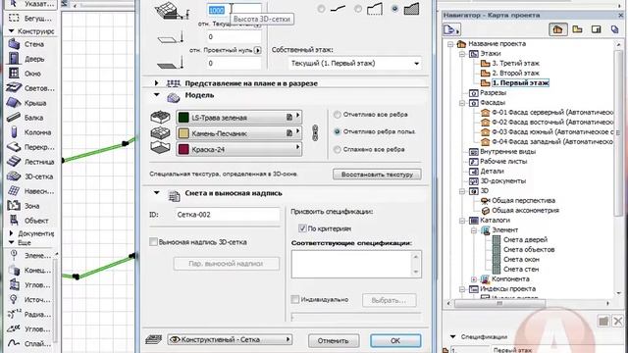This screenshot has height=353, width=628.
Task: Select the Источник света lamp tool
Action: point(30,300)
